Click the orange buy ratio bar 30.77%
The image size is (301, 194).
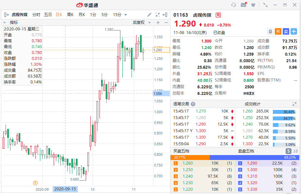coord(190,158)
